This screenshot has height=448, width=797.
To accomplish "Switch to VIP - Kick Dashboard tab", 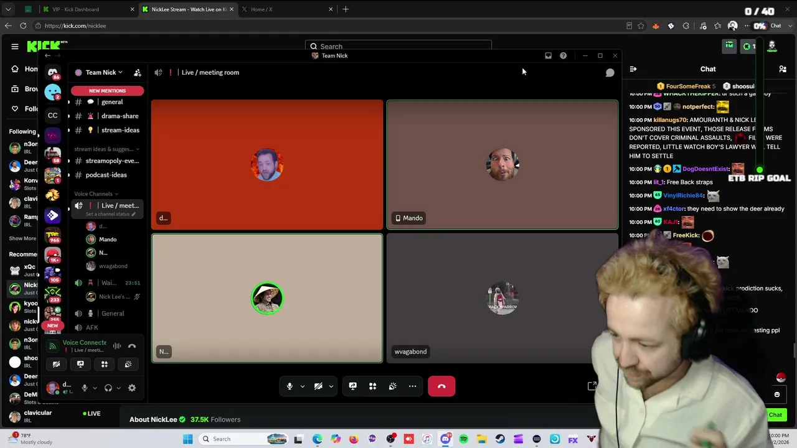I will [x=87, y=9].
